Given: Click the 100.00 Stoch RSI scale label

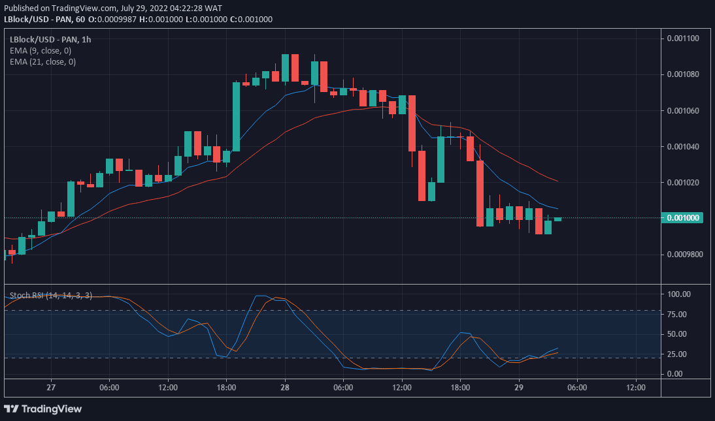Looking at the screenshot, I should coord(678,294).
